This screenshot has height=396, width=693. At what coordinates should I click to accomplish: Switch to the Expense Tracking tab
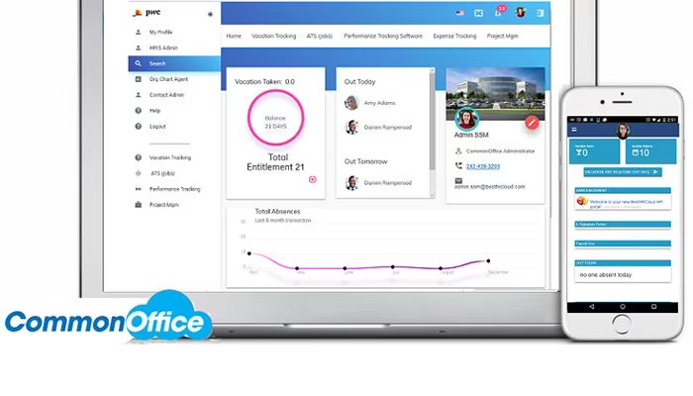(454, 36)
